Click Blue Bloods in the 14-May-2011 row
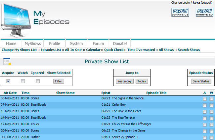This screenshot has width=215, height=140. point(38,118)
